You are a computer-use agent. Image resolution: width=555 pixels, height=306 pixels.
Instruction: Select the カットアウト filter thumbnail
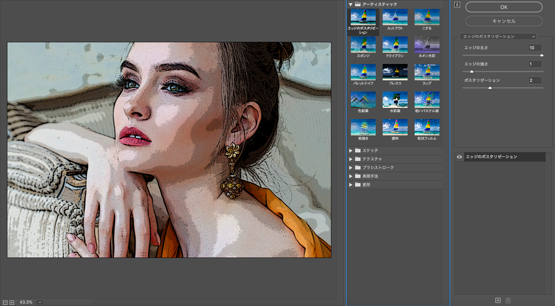tap(395, 17)
